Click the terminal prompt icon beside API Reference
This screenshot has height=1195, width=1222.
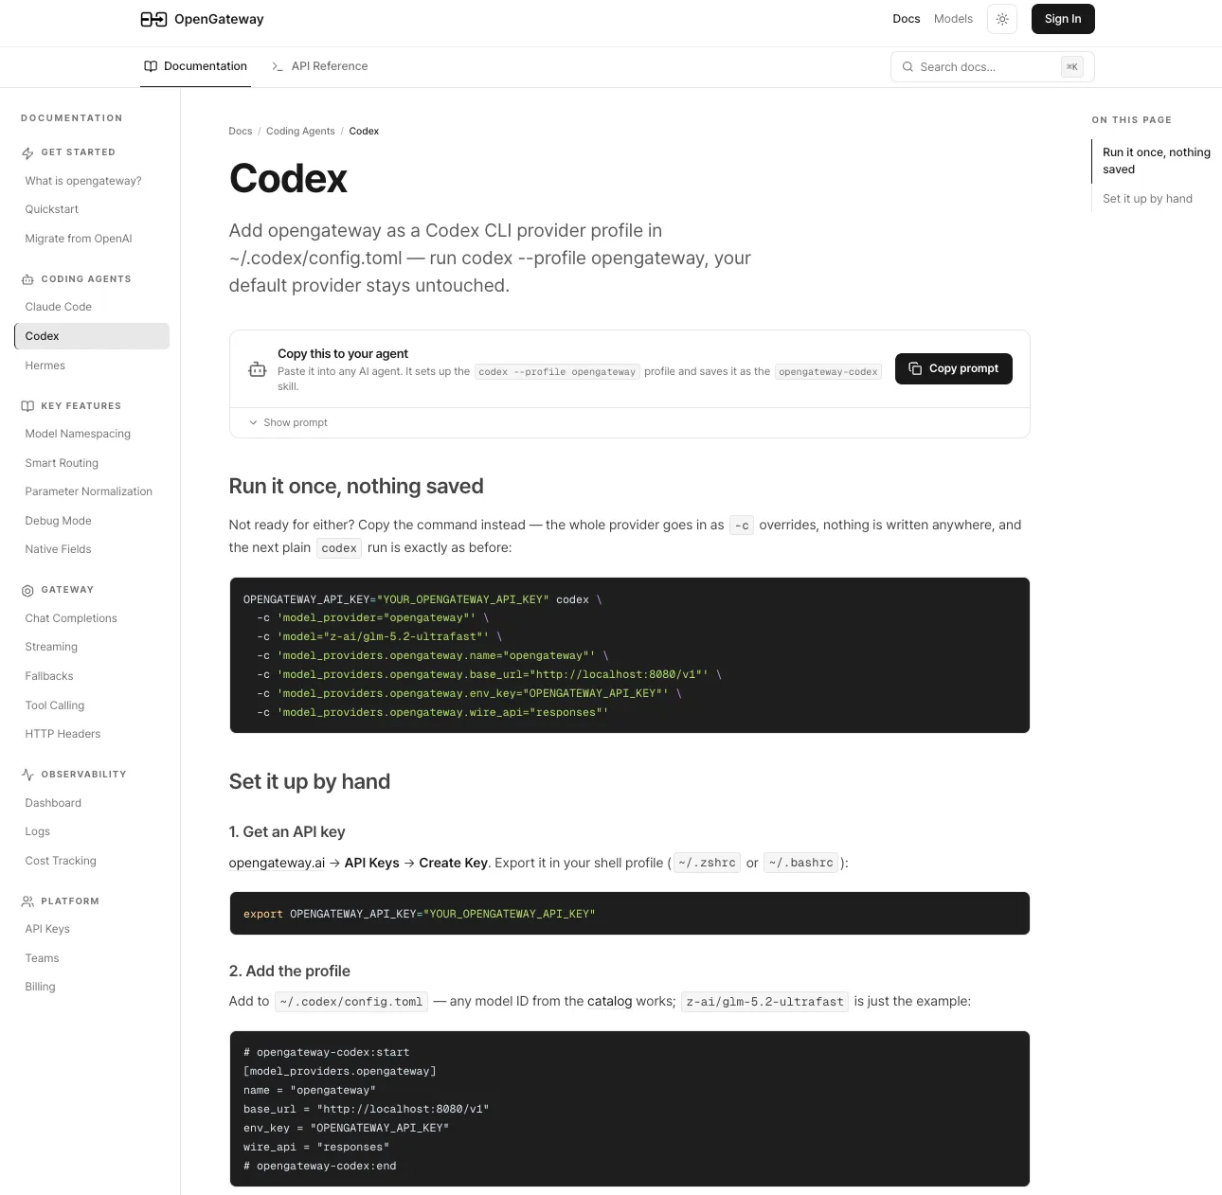(278, 66)
